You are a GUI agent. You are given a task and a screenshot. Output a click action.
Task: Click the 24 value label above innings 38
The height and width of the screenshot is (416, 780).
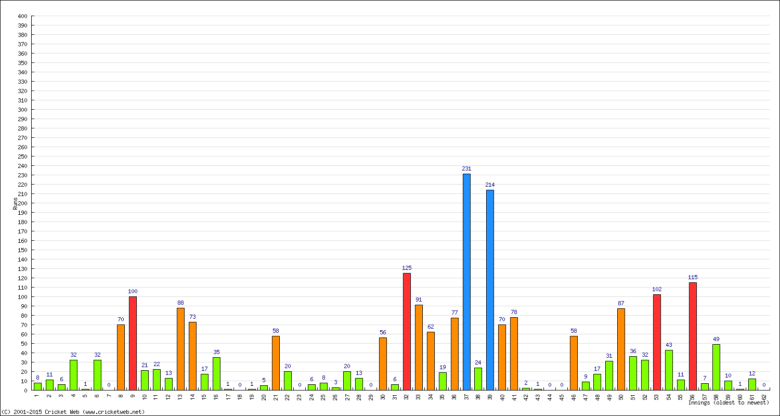pos(478,362)
